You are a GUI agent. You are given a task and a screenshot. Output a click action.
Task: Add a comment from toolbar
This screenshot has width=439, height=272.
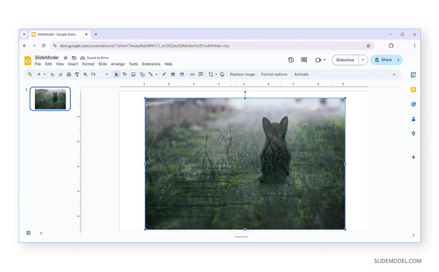coord(201,75)
